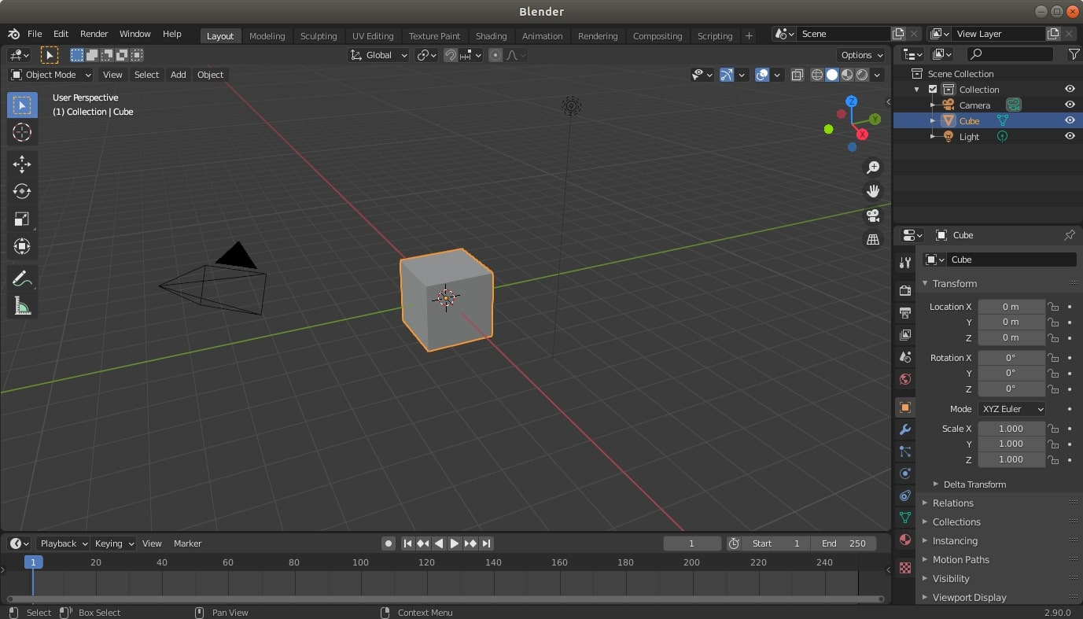The image size is (1083, 619).
Task: Open the Add menu in viewport header
Action: pyautogui.click(x=178, y=75)
